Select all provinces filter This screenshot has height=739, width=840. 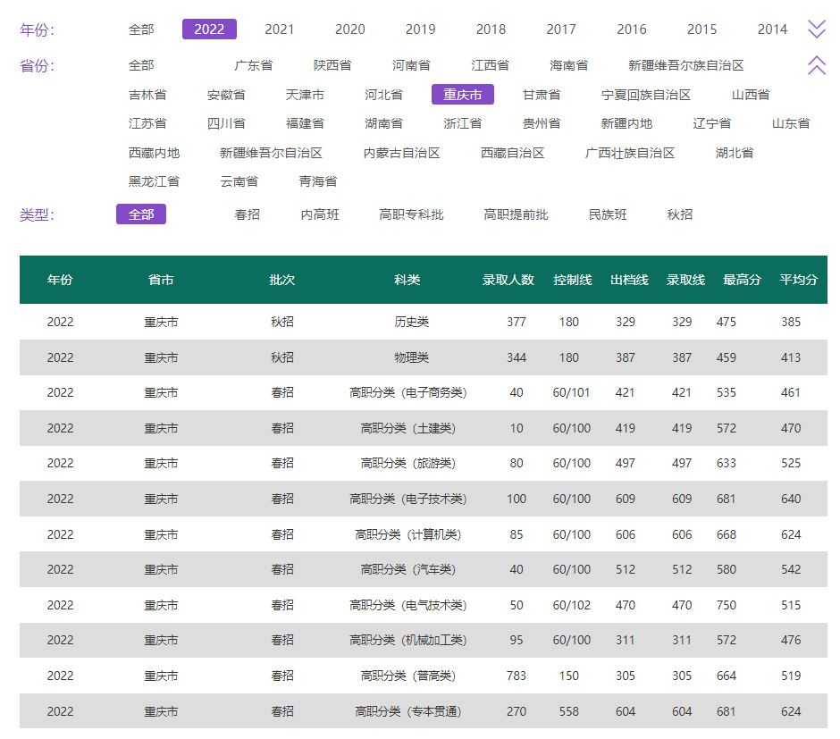141,65
